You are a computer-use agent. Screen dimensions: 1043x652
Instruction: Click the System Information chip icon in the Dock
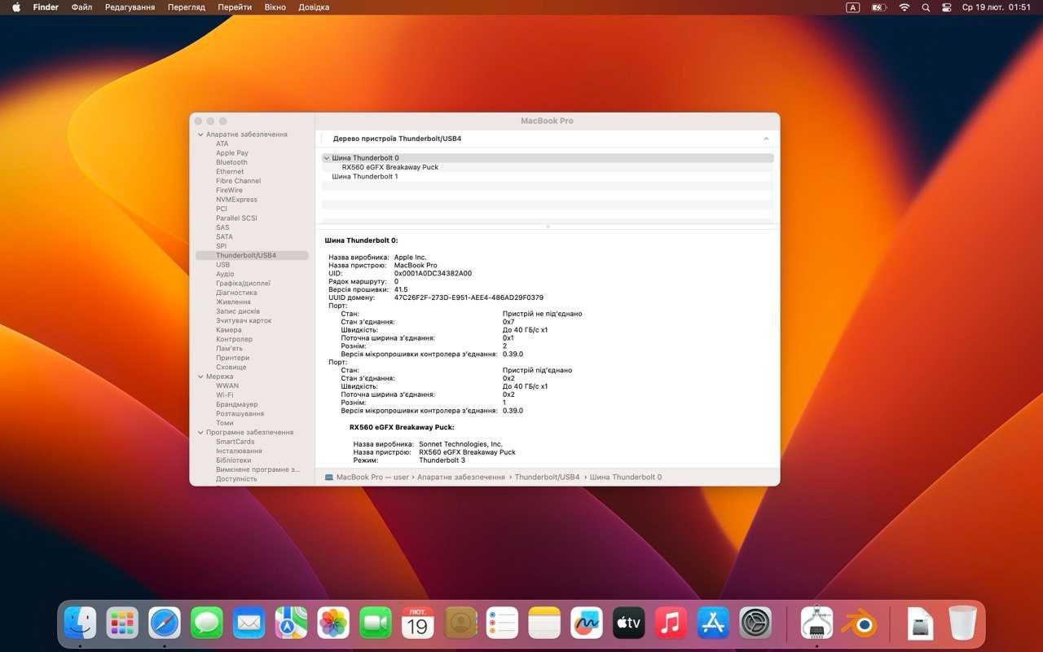pyautogui.click(x=816, y=623)
